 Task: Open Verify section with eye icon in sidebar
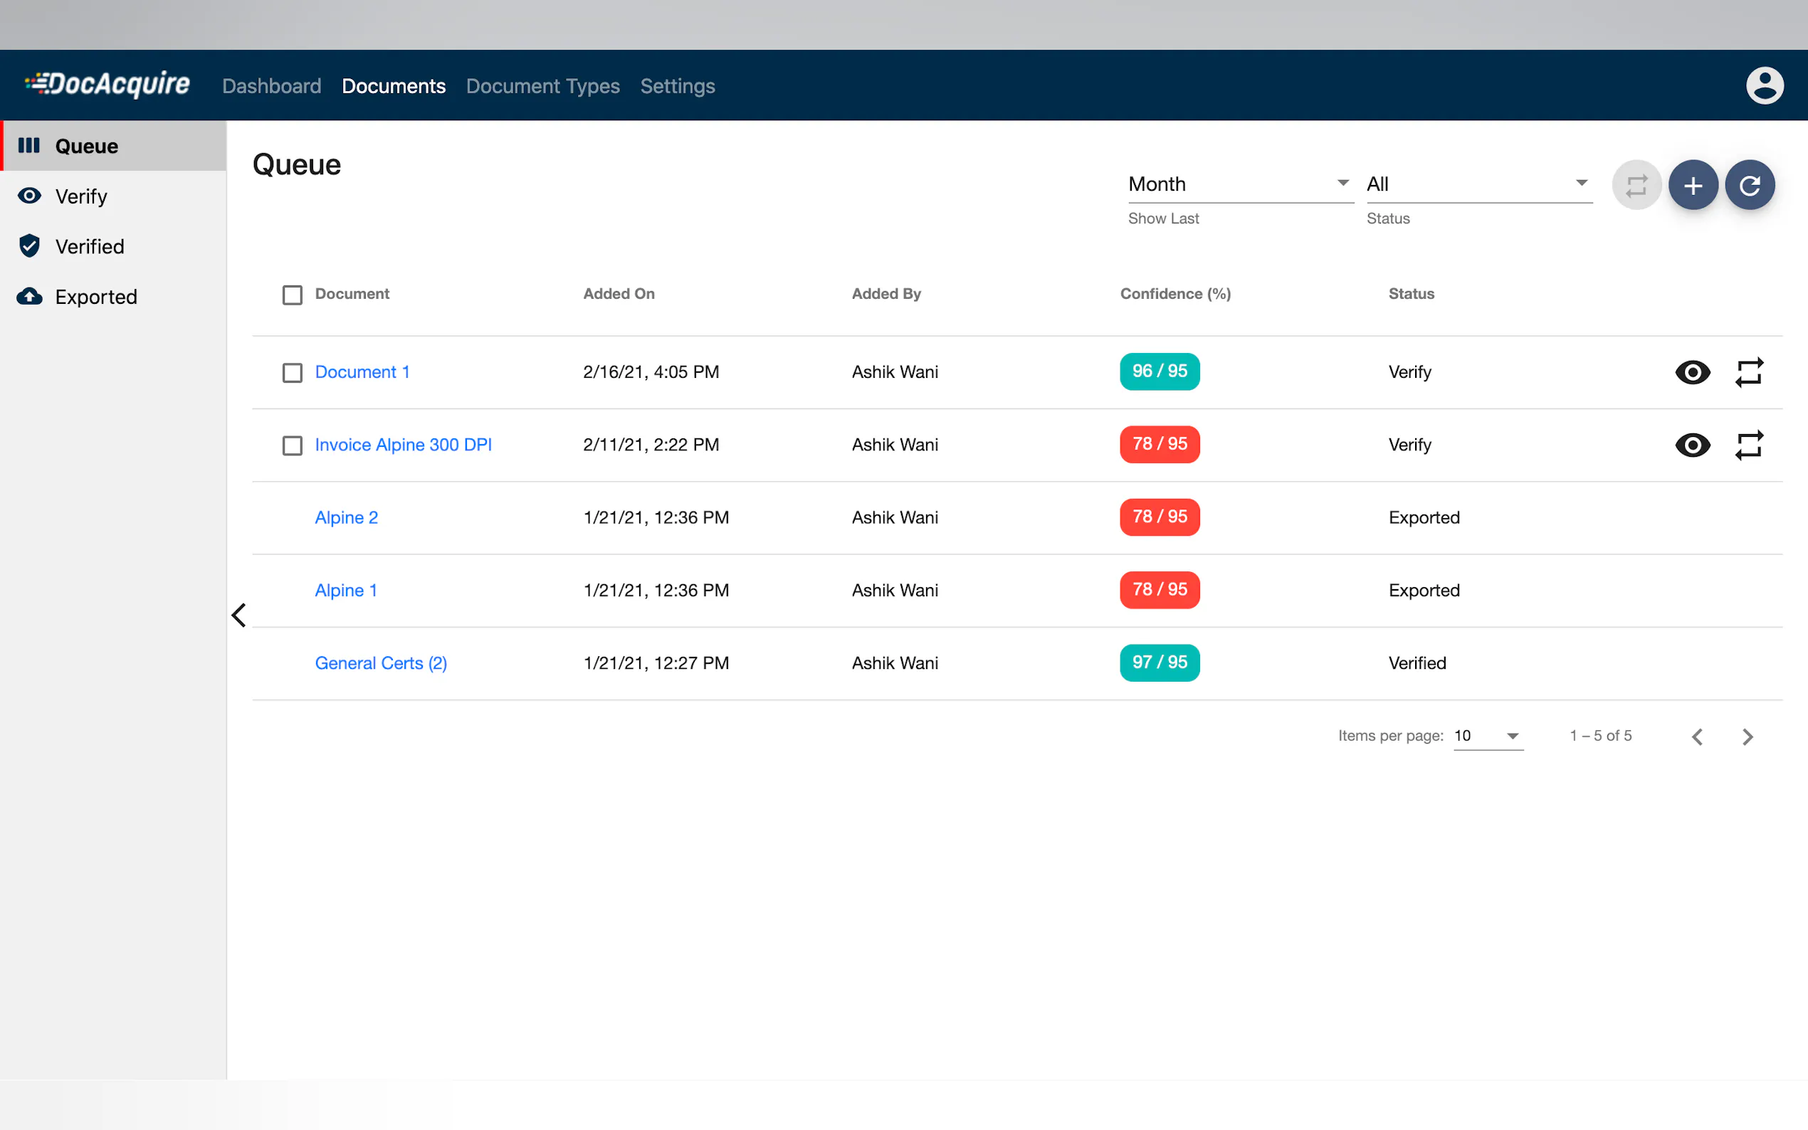80,196
